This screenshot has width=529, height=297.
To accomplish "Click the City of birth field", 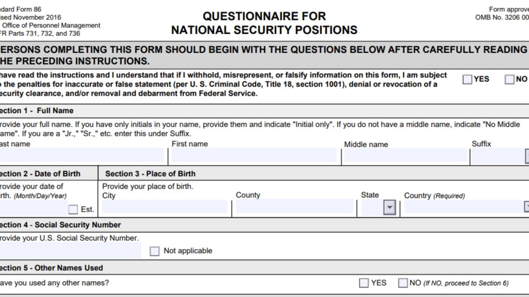I will click(165, 207).
